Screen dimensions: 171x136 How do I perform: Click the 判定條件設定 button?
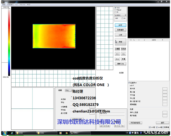(135, 123)
